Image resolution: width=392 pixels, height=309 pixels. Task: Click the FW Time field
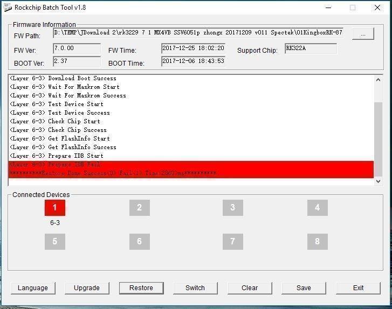coord(193,48)
